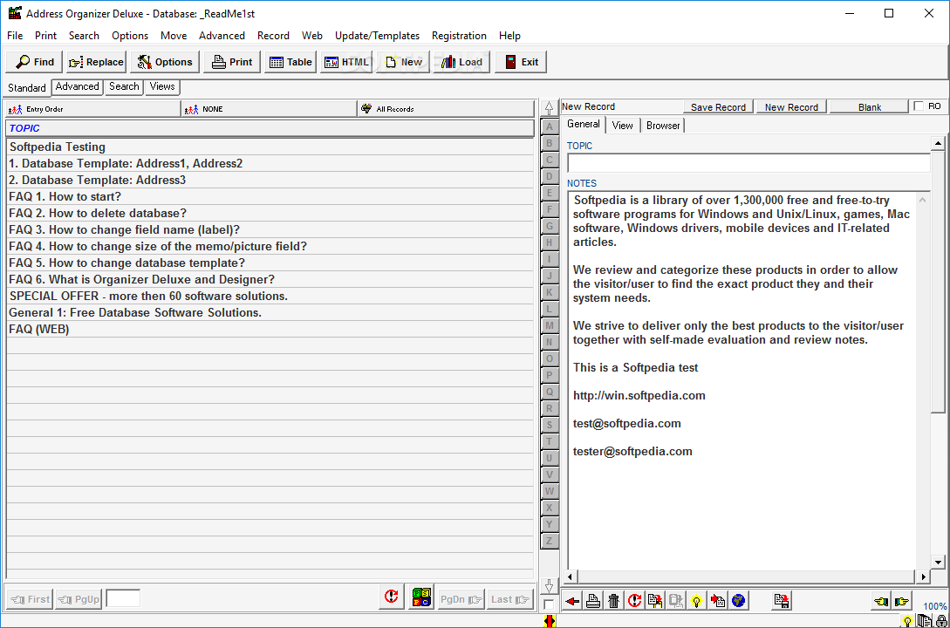
Task: Click into the TOPIC input field
Action: 748,163
